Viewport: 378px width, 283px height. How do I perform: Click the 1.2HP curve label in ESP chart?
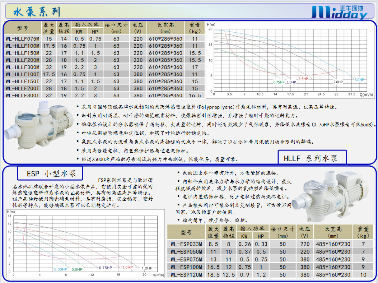[x=147, y=268]
